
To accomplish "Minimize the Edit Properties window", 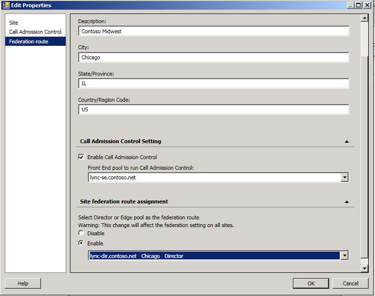I will click(x=350, y=5).
